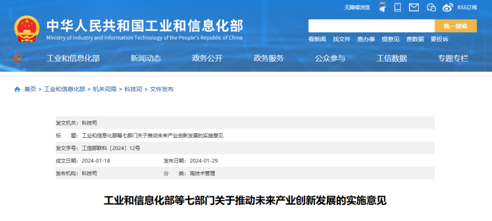Click document number 工信部联科〔2024〕12号
Viewport: 492px width, 221px height.
111,148
